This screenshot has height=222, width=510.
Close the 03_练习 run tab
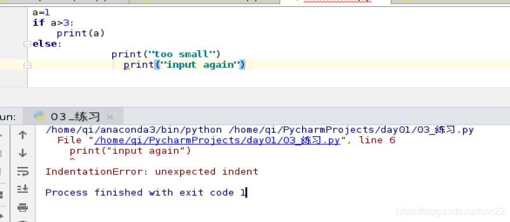click(110, 117)
